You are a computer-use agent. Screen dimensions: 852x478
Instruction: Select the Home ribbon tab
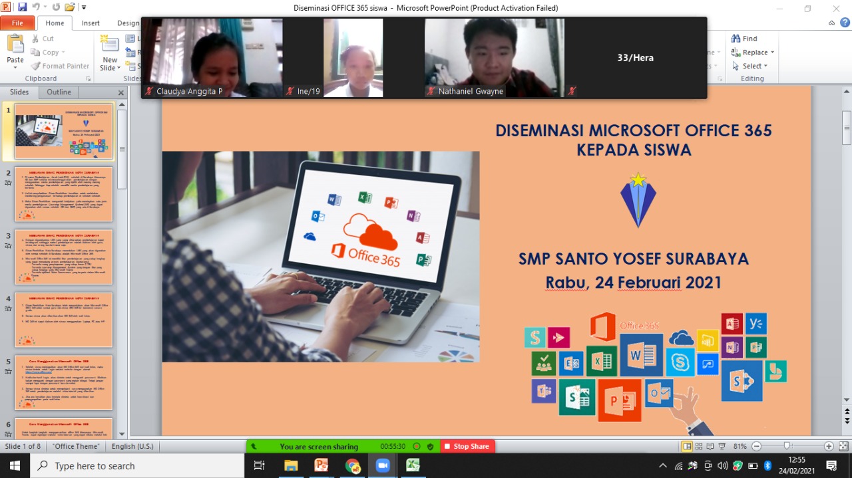tap(55, 23)
